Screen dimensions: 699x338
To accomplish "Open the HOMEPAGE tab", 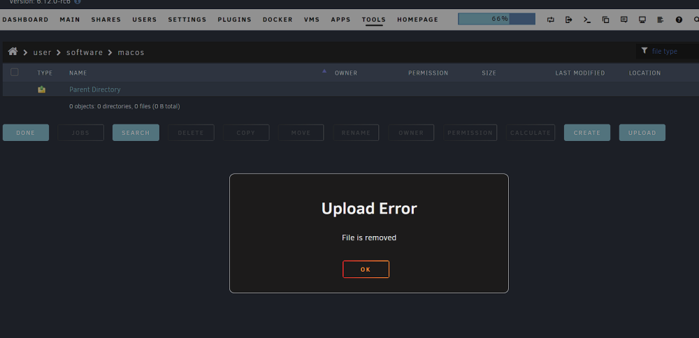I will coord(418,20).
